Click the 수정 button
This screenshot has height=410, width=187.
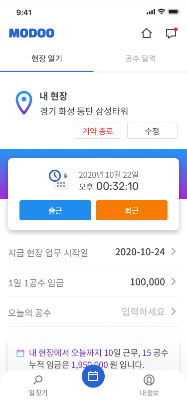coord(152,131)
